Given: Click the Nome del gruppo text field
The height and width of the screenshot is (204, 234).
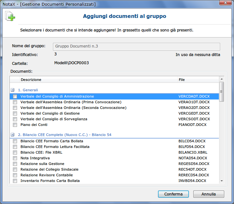Looking at the screenshot, I should click(x=136, y=47).
